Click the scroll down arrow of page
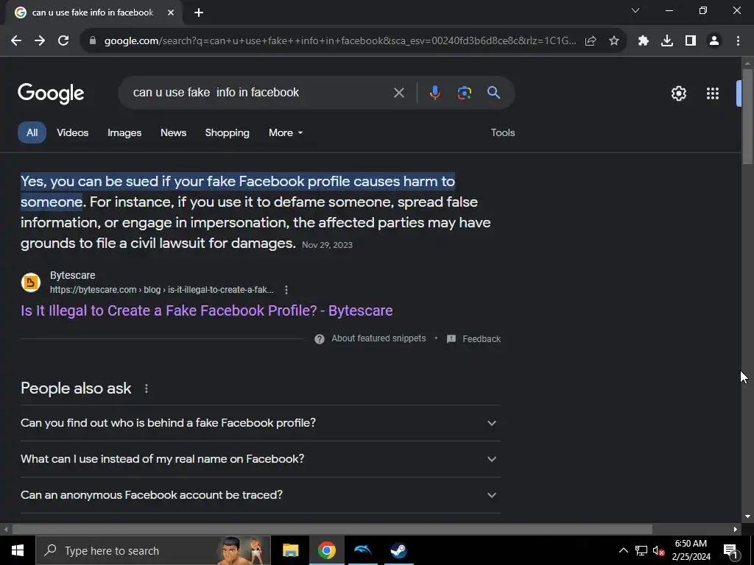The height and width of the screenshot is (565, 754). click(x=747, y=516)
